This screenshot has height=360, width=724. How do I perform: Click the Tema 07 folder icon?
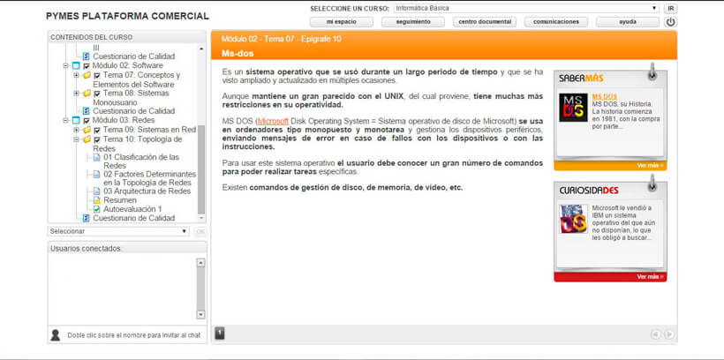(87, 75)
